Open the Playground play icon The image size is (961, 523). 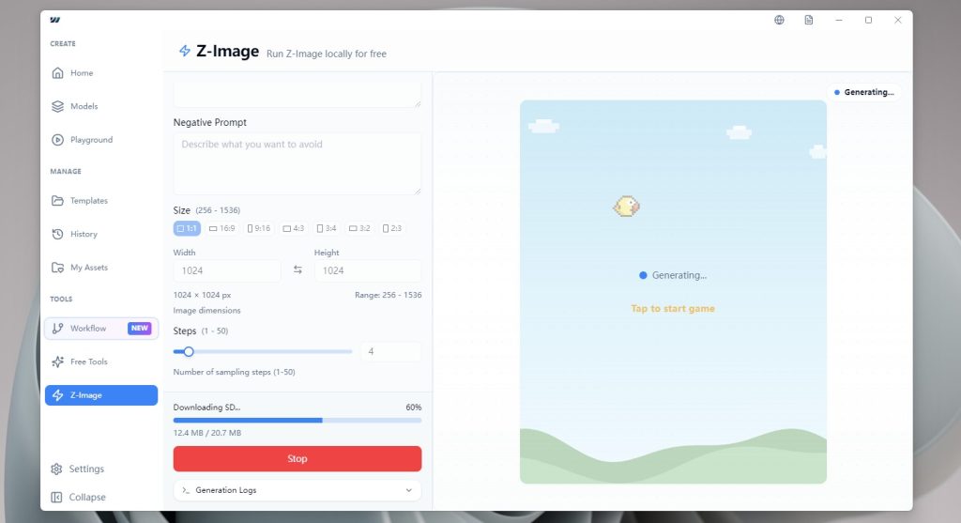click(57, 140)
